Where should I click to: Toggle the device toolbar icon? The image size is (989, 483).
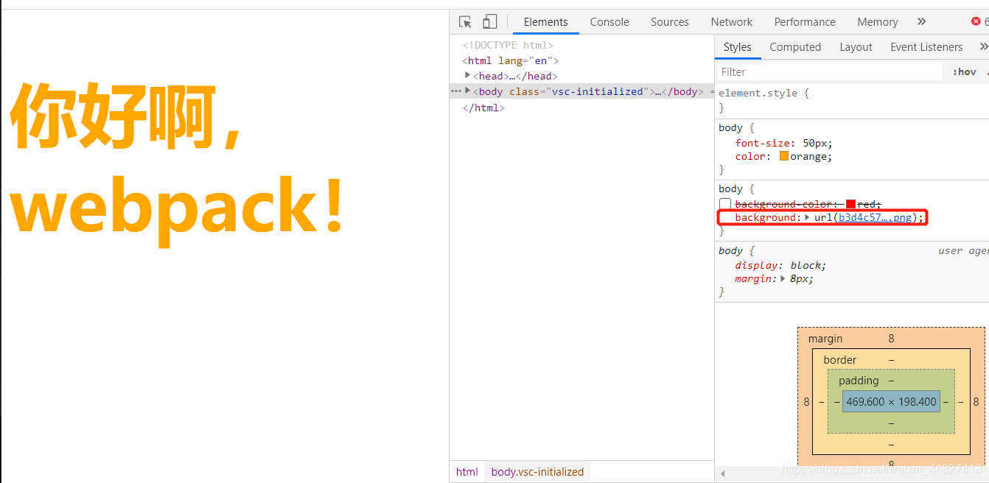(x=490, y=22)
